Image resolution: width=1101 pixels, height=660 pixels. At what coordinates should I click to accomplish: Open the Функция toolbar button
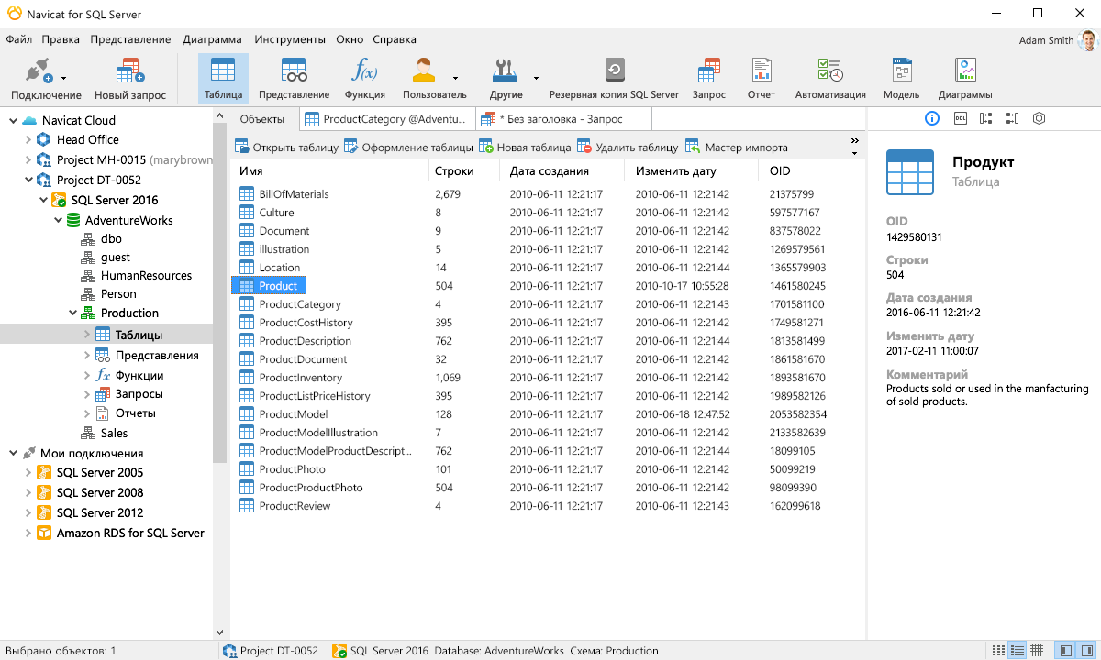point(364,79)
